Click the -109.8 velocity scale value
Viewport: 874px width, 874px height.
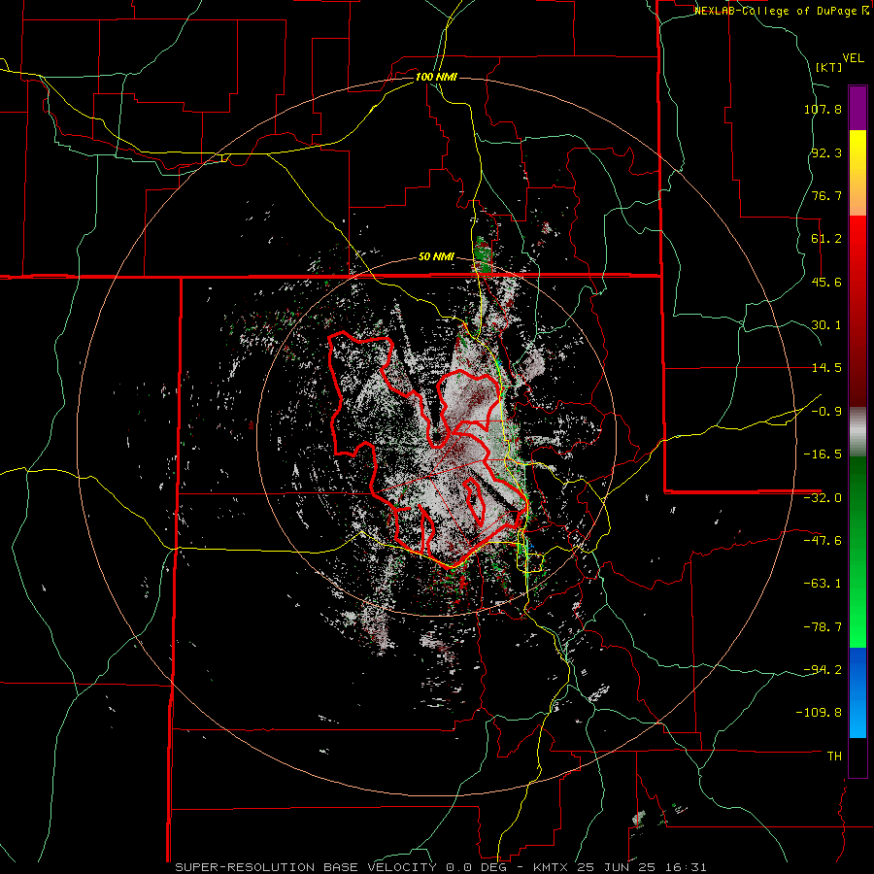pyautogui.click(x=819, y=713)
